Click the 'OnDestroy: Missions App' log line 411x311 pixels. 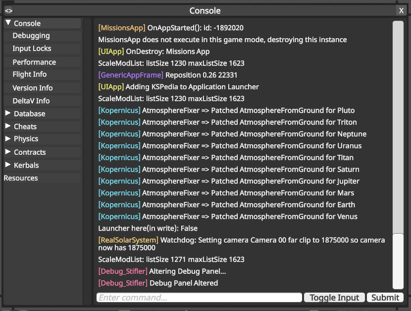click(154, 52)
